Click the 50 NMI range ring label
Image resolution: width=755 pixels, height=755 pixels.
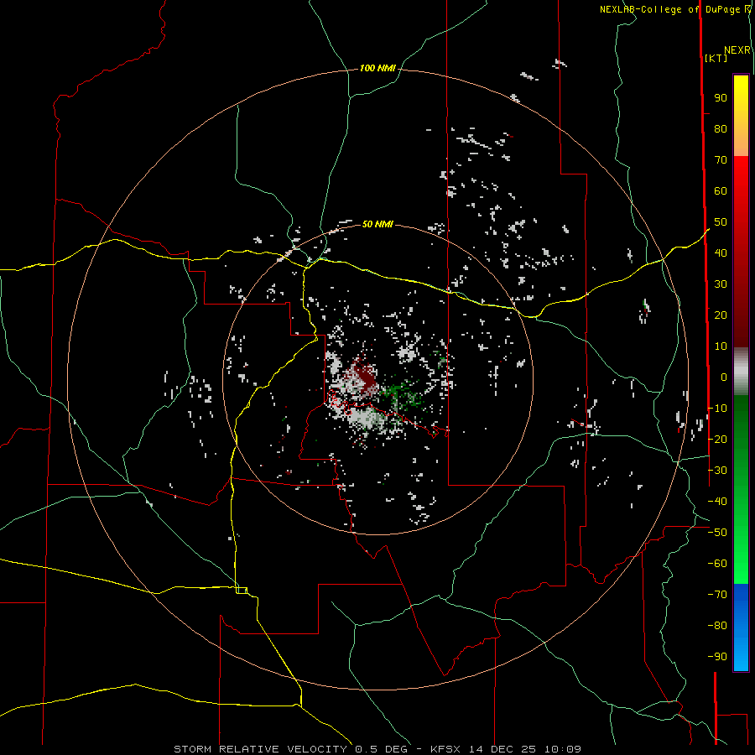377,224
